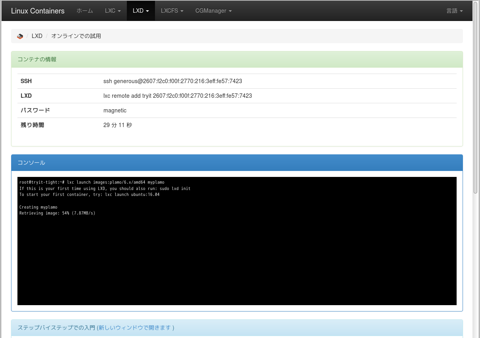Open the CGManager dropdown menu
This screenshot has width=480, height=338.
click(x=213, y=11)
